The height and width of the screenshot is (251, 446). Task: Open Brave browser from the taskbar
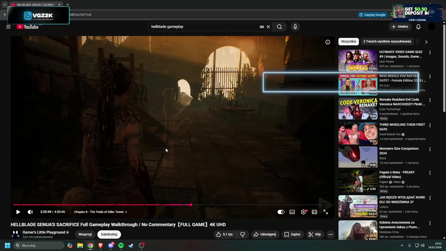(x=101, y=245)
